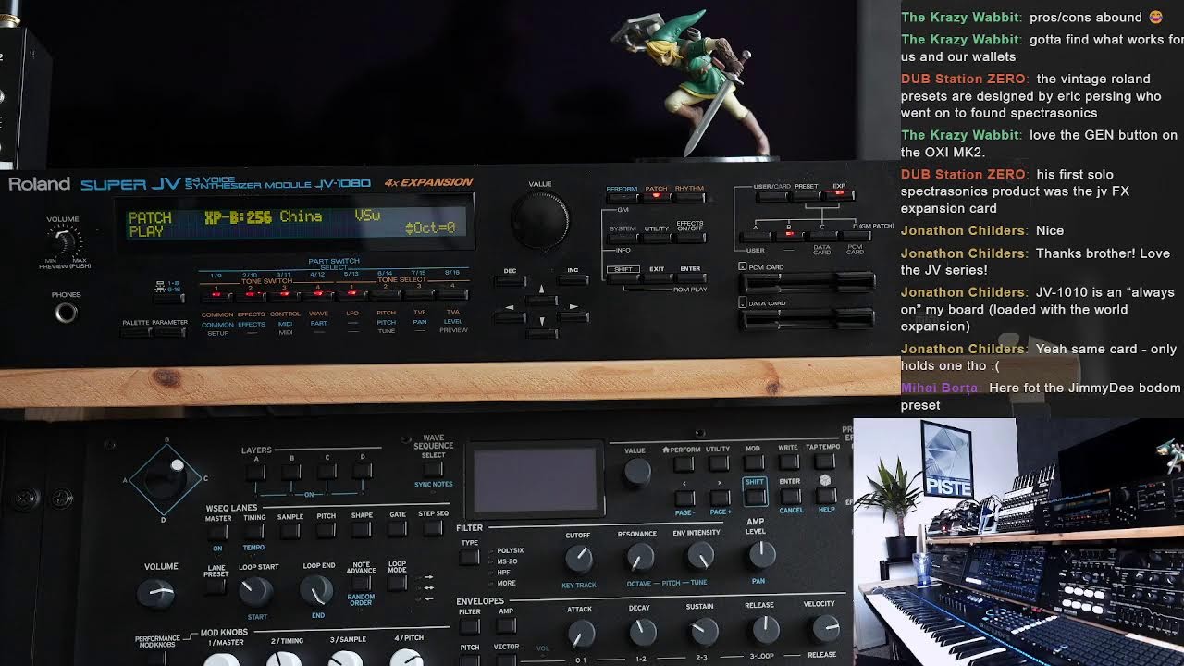
Task: Toggle wavestate Layer D button
Action: (x=362, y=472)
